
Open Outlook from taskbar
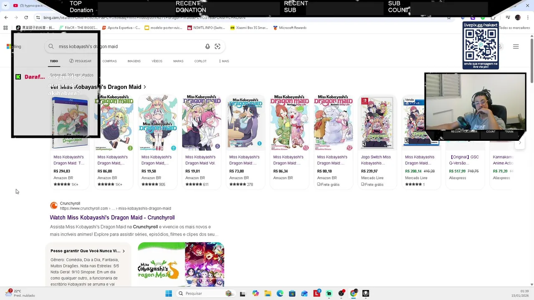tap(305, 293)
